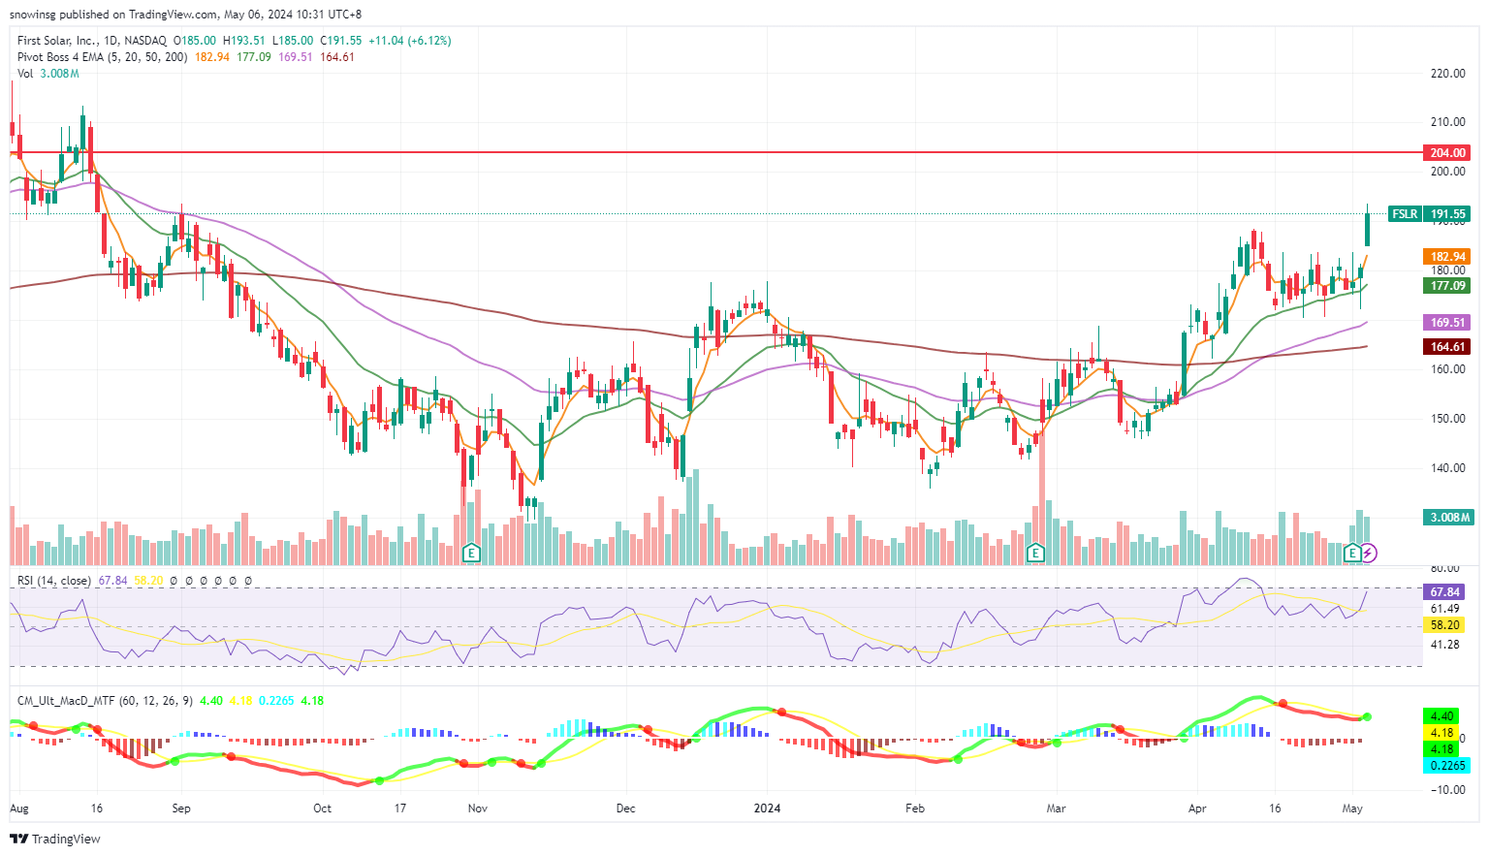This screenshot has width=1489, height=856.
Task: Click the FSLR 191.55 last price tag
Action: point(1429,213)
